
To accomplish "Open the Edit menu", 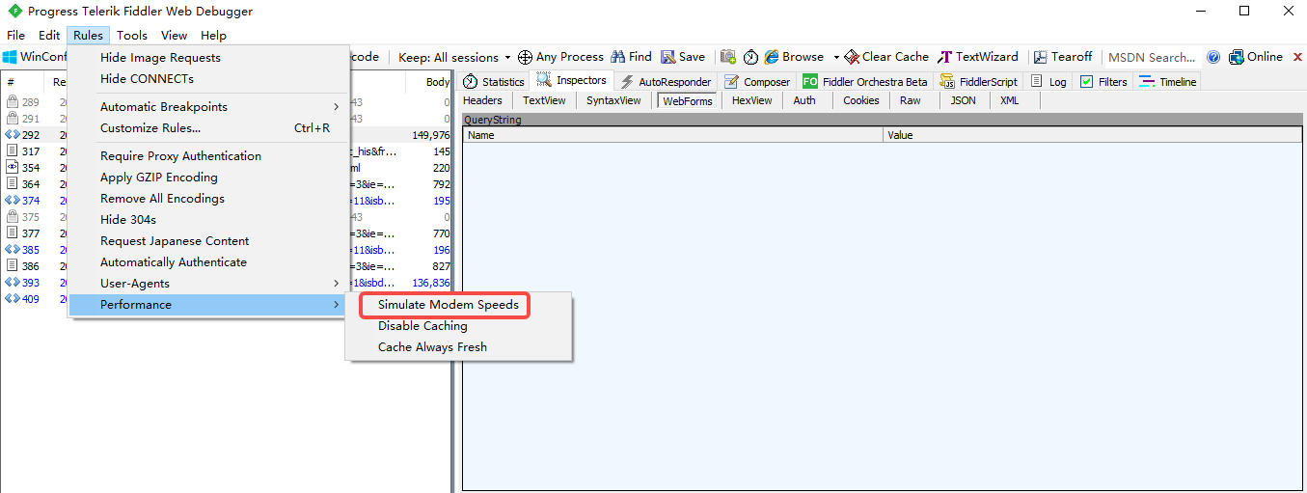I will [49, 36].
